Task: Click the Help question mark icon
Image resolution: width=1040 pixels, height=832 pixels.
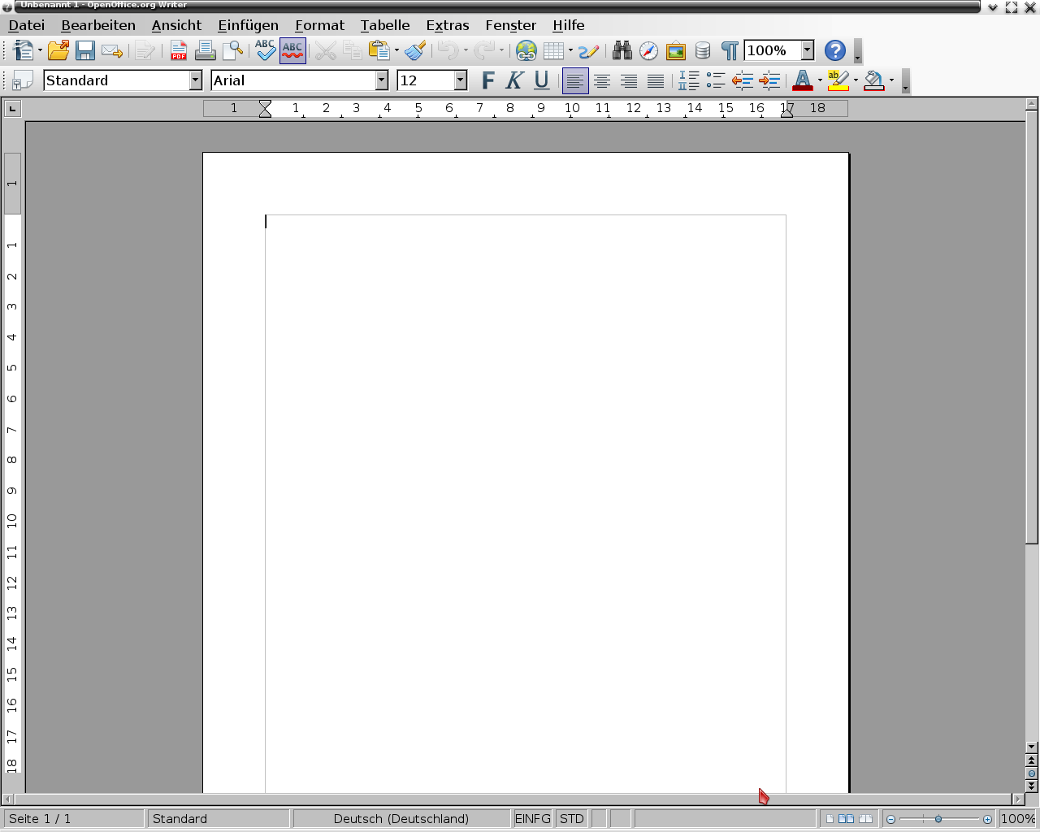Action: pos(834,50)
